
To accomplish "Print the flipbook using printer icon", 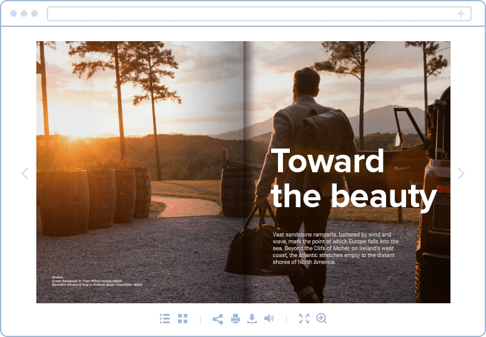I will point(236,319).
